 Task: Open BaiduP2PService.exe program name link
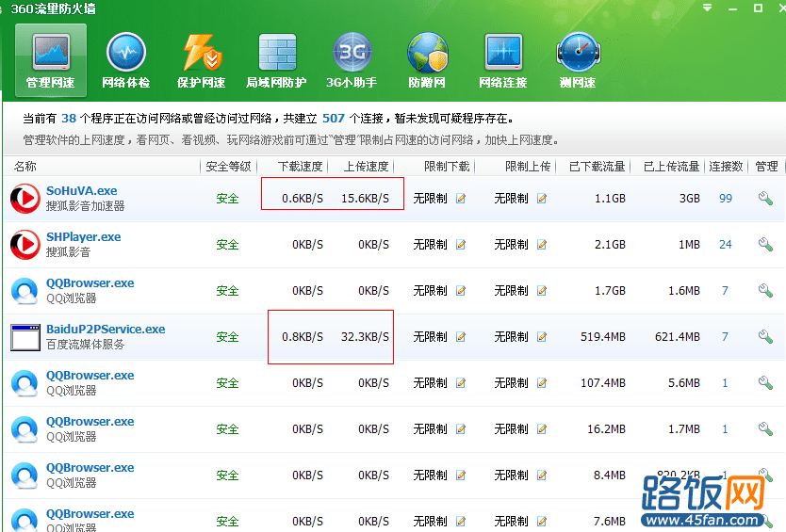pos(106,330)
